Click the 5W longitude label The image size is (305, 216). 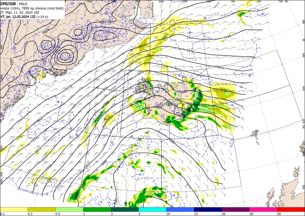(233, 1)
